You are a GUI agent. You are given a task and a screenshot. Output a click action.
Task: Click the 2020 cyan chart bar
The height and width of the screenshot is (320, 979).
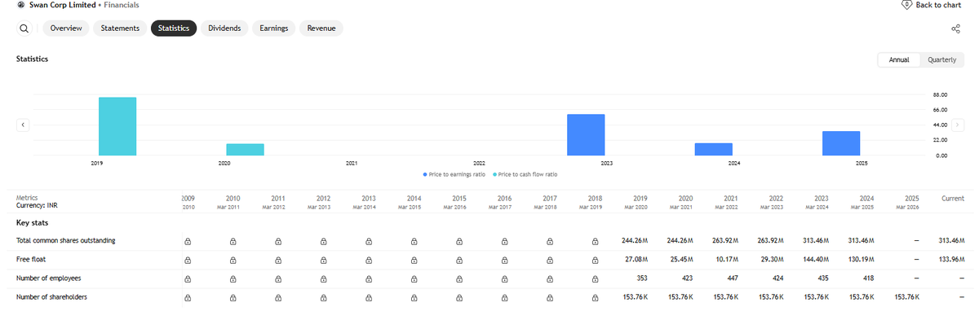[245, 150]
